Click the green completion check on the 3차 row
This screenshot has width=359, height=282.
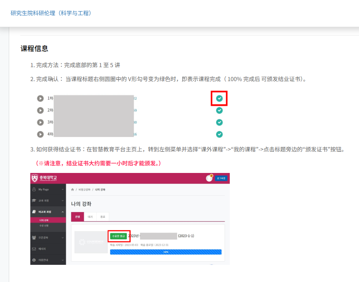click(x=219, y=122)
